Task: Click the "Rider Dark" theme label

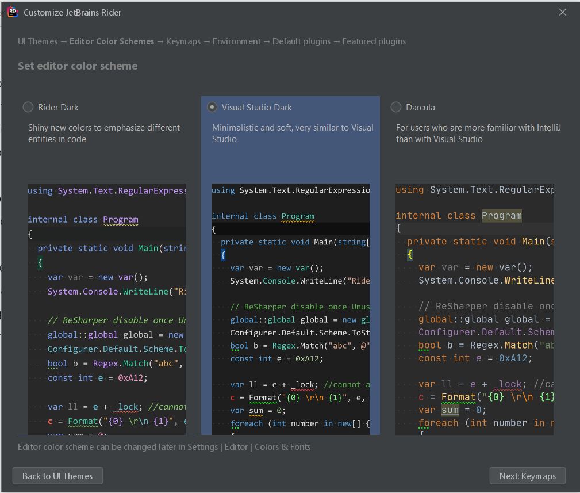Action: [x=59, y=107]
